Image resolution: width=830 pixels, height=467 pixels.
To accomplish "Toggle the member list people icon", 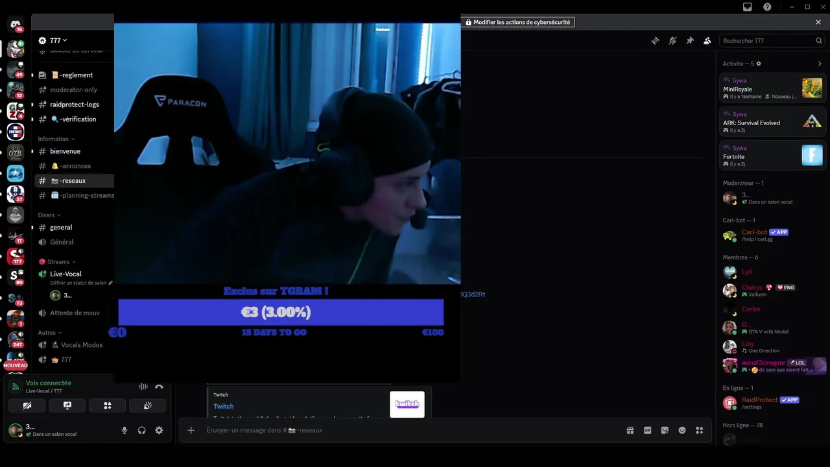I will (x=707, y=40).
